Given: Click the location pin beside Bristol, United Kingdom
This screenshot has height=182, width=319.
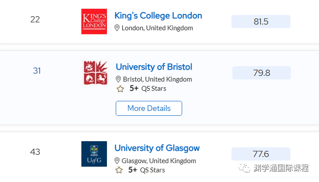Looking at the screenshot, I should pos(118,79).
